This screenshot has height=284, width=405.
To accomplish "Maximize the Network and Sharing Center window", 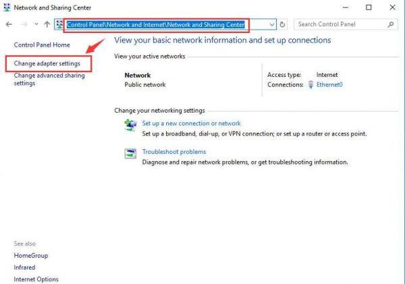I will (x=369, y=7).
